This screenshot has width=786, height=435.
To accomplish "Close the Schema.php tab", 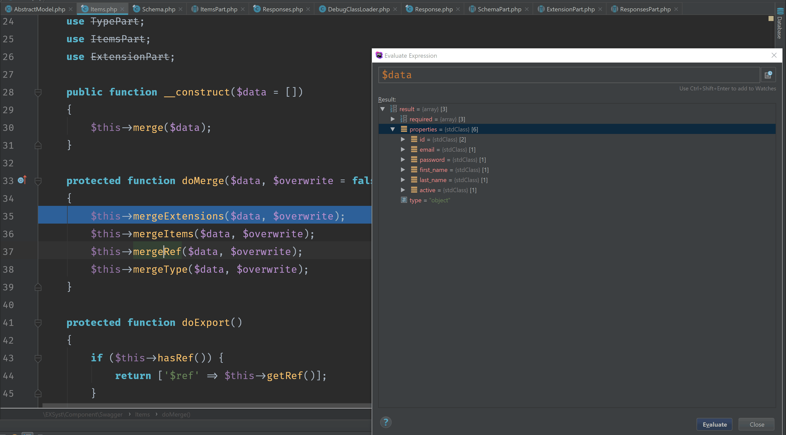I will tap(180, 9).
